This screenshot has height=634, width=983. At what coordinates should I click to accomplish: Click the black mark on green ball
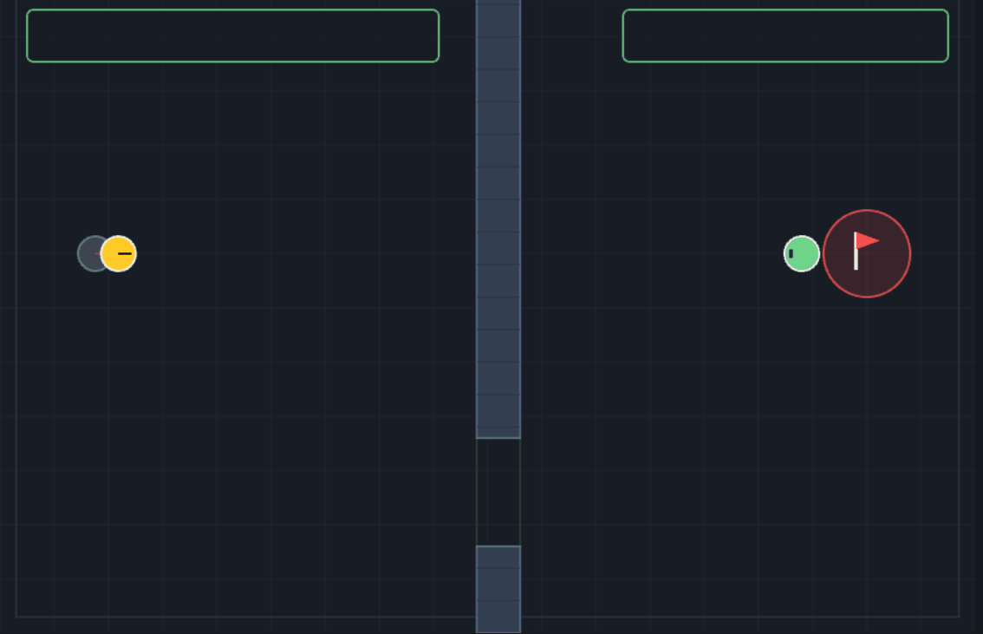[x=791, y=254]
